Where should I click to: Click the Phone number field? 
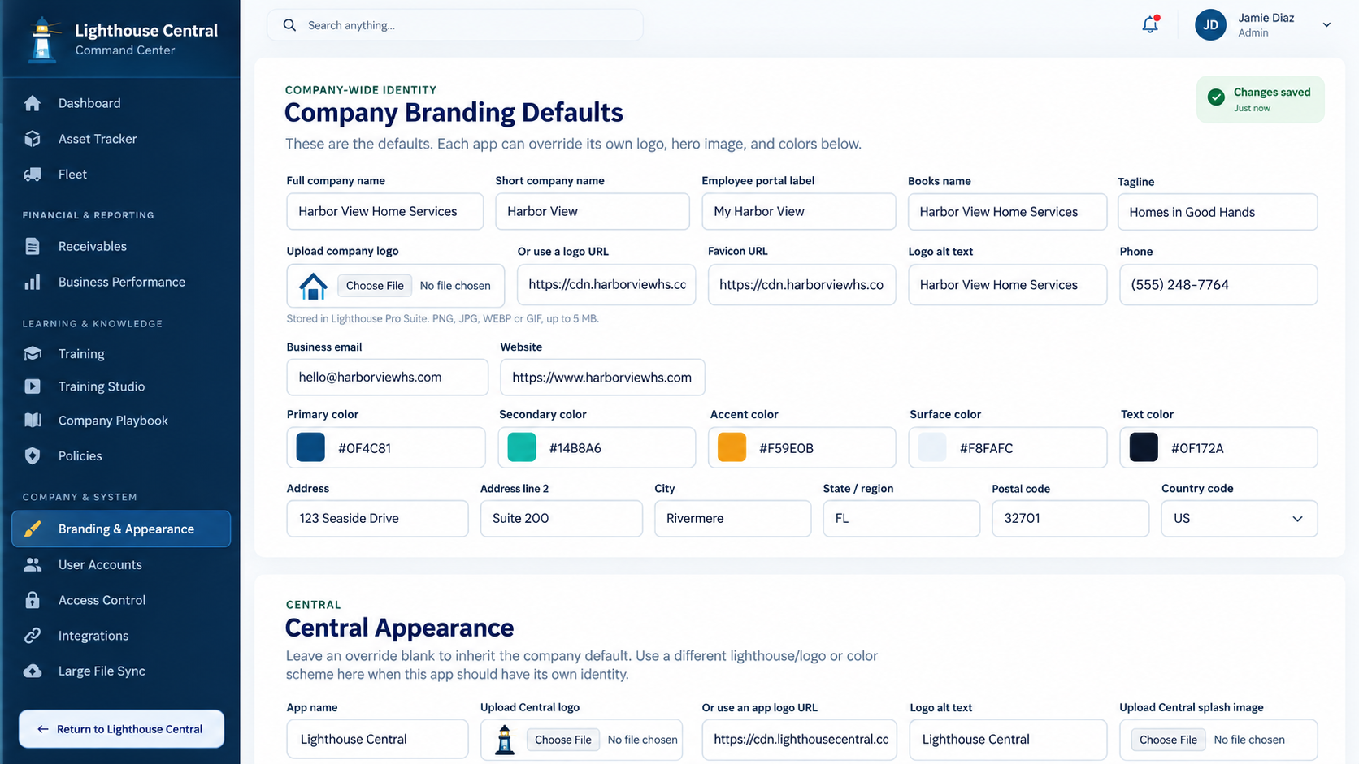(1218, 285)
